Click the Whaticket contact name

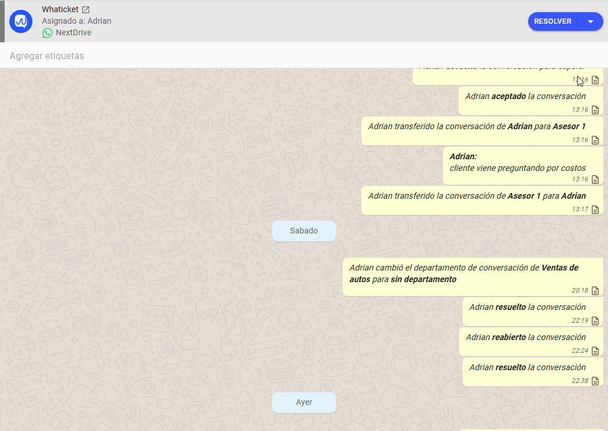(60, 9)
